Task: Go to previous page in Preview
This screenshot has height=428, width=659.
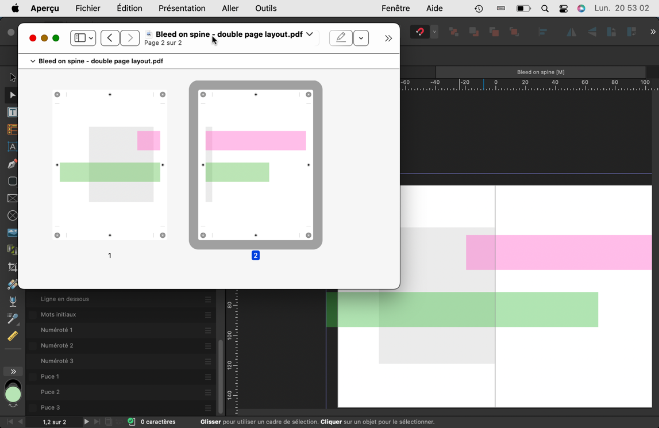Action: tap(110, 38)
